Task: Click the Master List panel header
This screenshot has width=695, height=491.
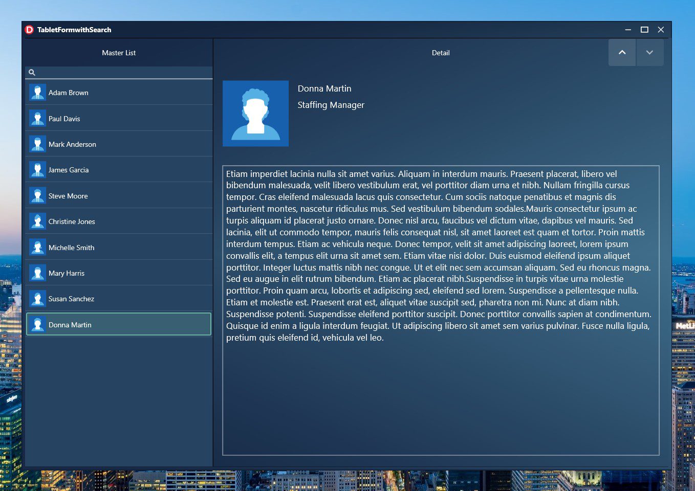Action: pos(118,53)
